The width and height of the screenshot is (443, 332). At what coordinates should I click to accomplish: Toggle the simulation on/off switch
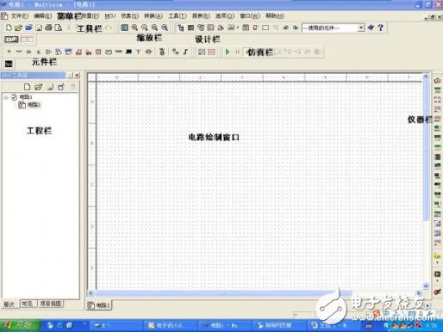coord(11,40)
